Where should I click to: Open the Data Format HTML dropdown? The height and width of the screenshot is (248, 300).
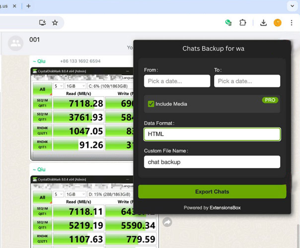(x=212, y=134)
